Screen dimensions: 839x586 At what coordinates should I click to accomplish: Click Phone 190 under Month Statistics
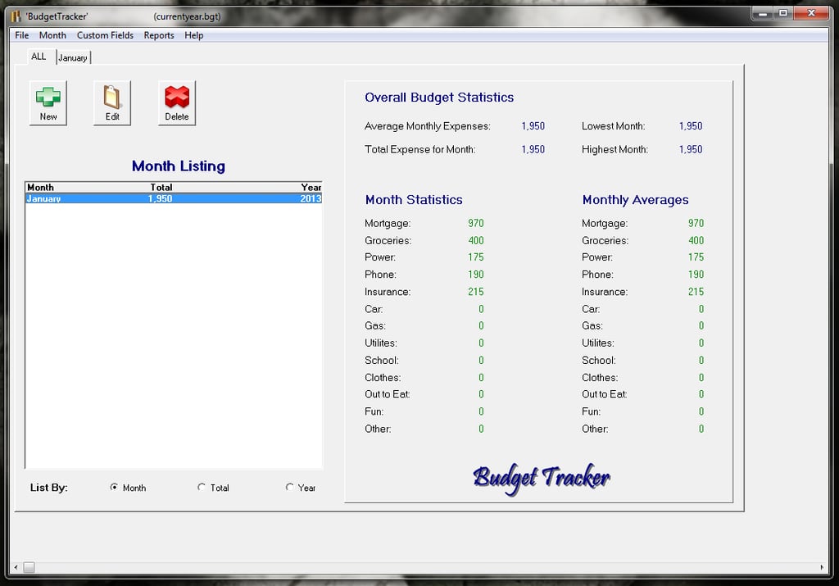coord(476,275)
